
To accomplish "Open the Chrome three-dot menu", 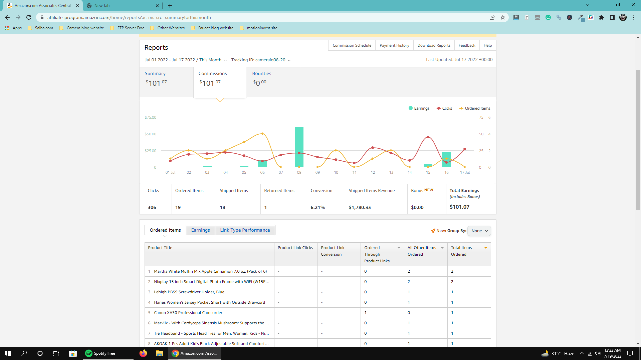I will (634, 17).
